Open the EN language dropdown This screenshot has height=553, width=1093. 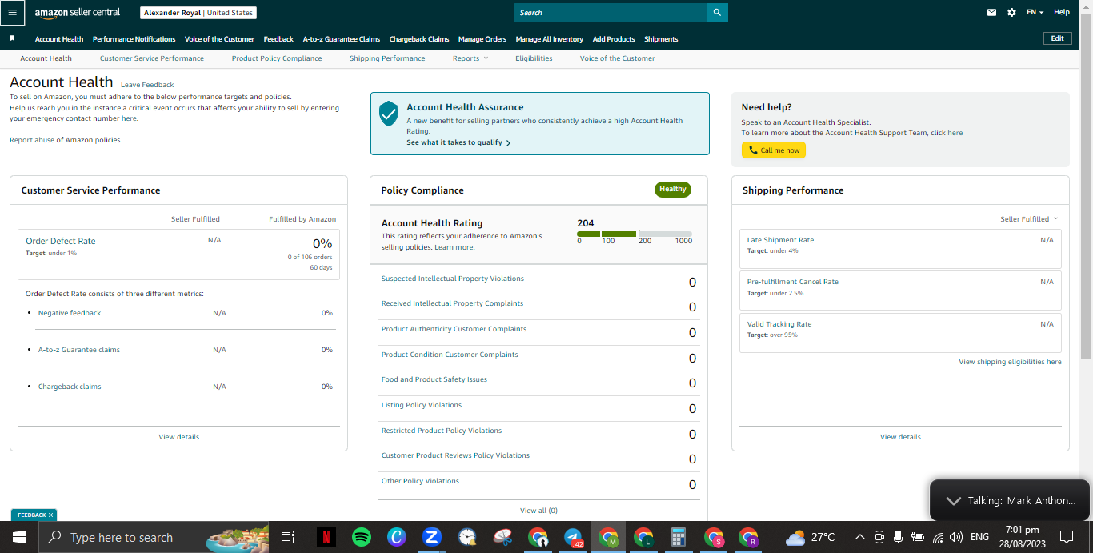pos(1035,12)
